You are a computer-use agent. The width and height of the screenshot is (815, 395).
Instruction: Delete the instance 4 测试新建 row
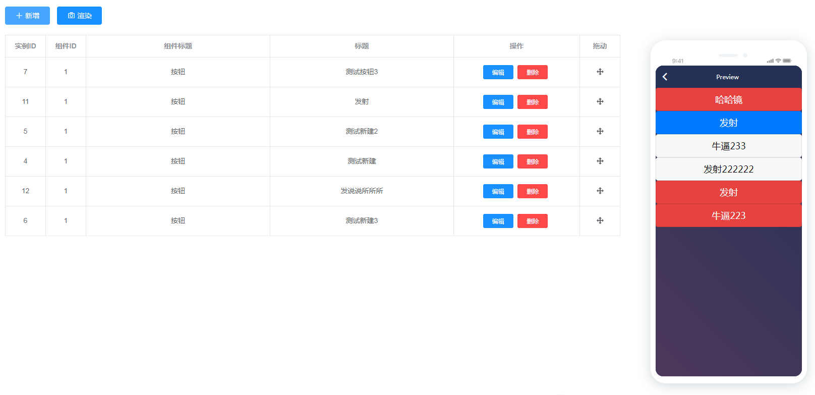point(532,161)
